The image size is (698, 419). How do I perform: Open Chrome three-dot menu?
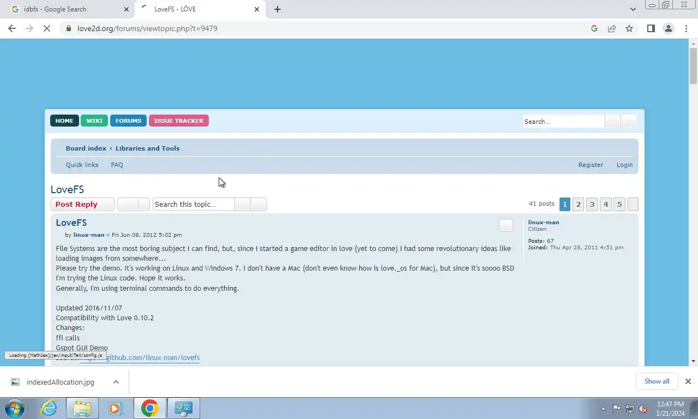(x=686, y=28)
